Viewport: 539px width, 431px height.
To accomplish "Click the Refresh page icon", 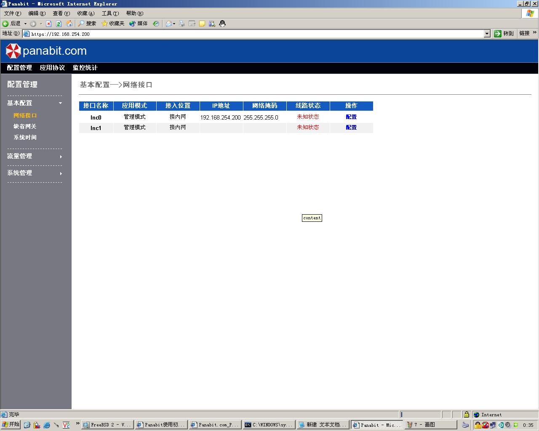I will [x=59, y=24].
